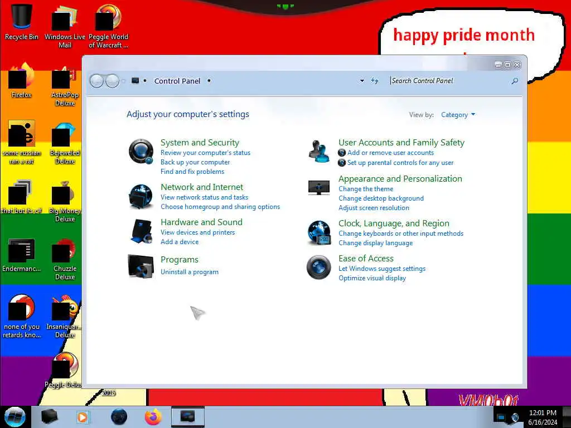Expand the breadcrumb arrow after Control Panel
The width and height of the screenshot is (571, 428).
(209, 81)
